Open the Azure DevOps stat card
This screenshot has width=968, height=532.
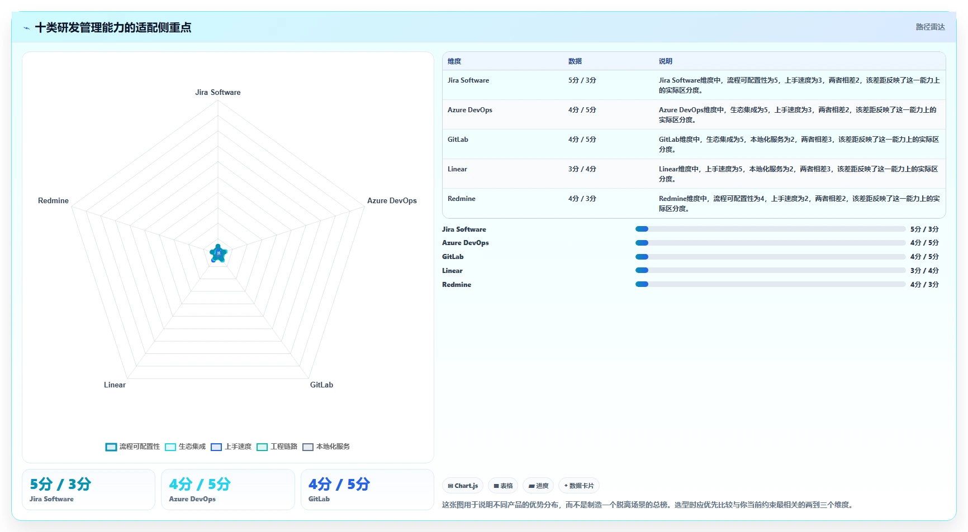228,490
